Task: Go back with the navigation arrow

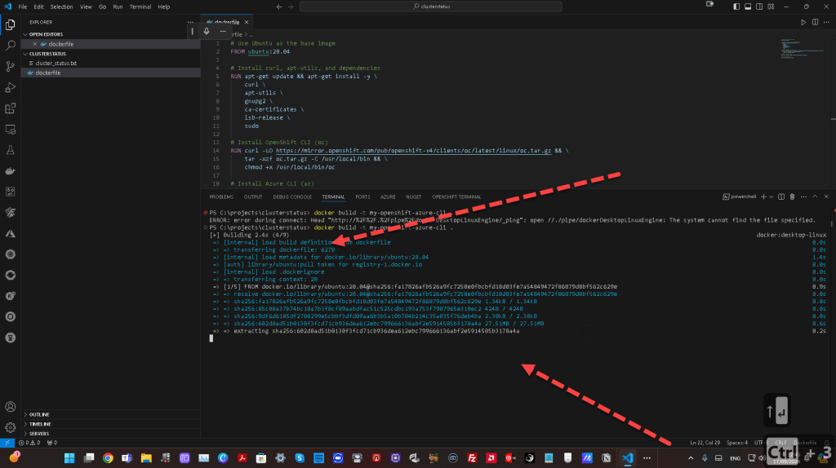Action: 279,7
